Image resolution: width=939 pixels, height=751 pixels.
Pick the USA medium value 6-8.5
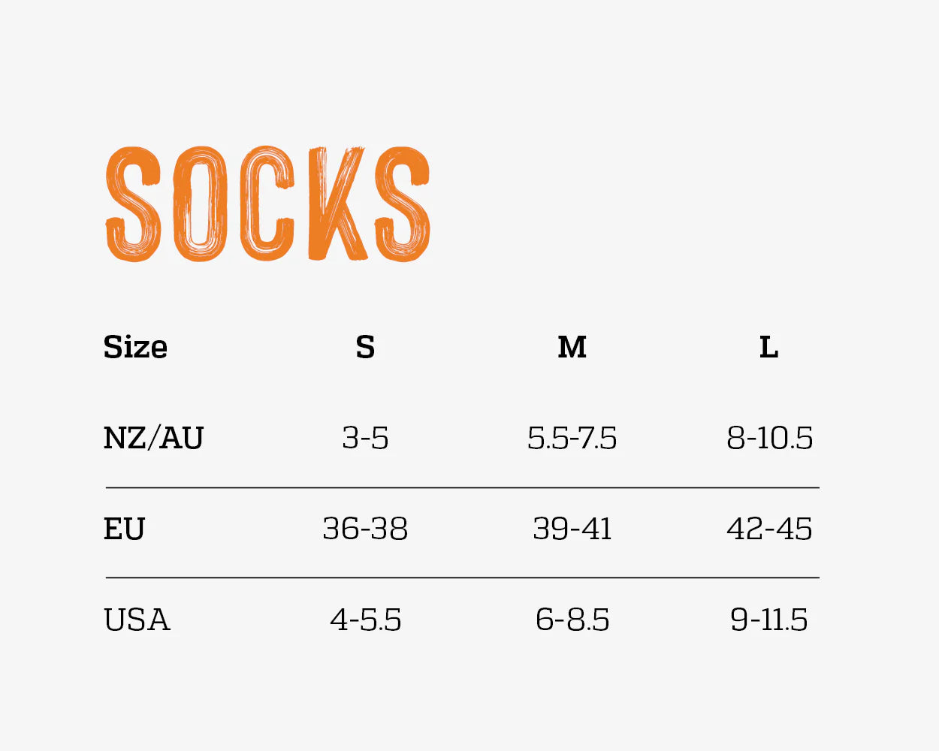(x=572, y=620)
